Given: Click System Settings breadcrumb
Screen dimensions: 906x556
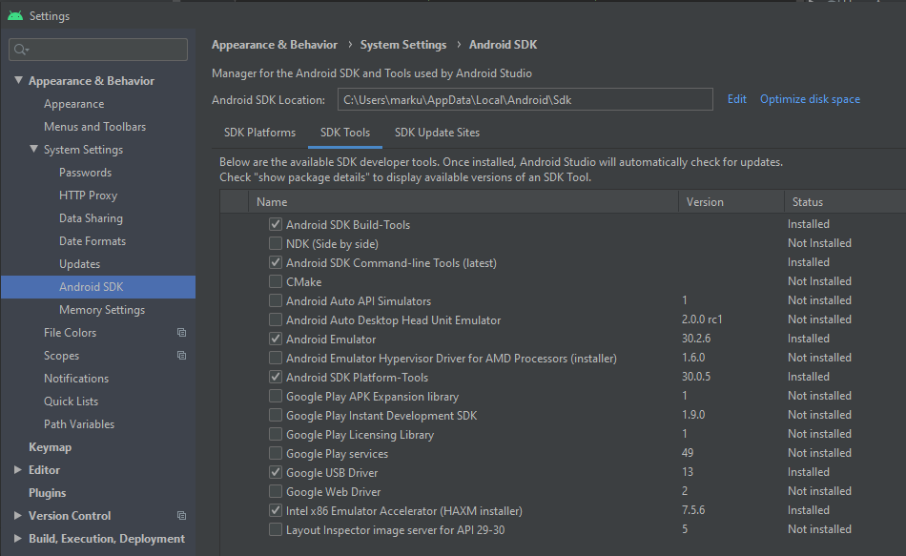Looking at the screenshot, I should 403,45.
